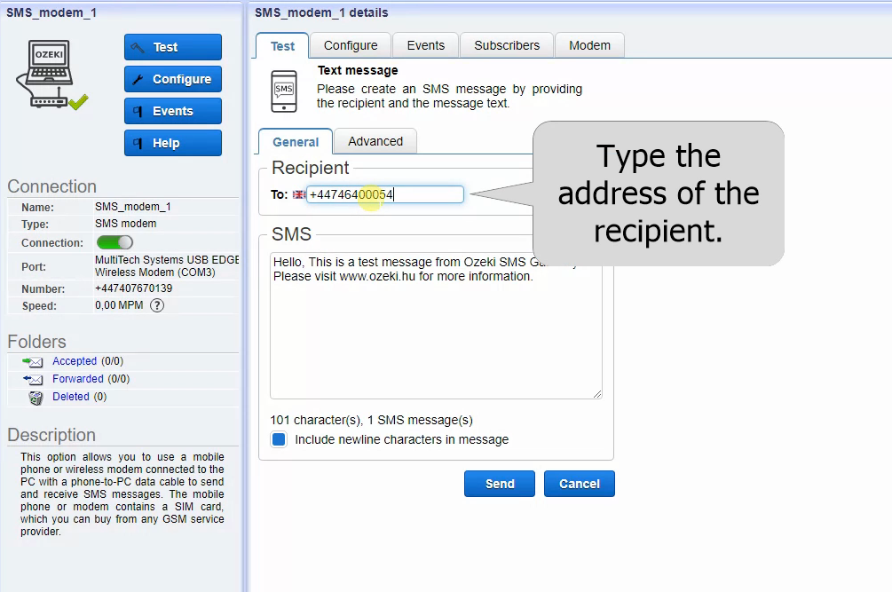The width and height of the screenshot is (892, 592).
Task: Click the Configure wrench icon in sidebar
Action: [138, 79]
